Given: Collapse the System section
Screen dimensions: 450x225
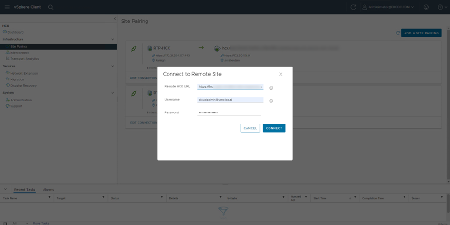Looking at the screenshot, I should 112,93.
